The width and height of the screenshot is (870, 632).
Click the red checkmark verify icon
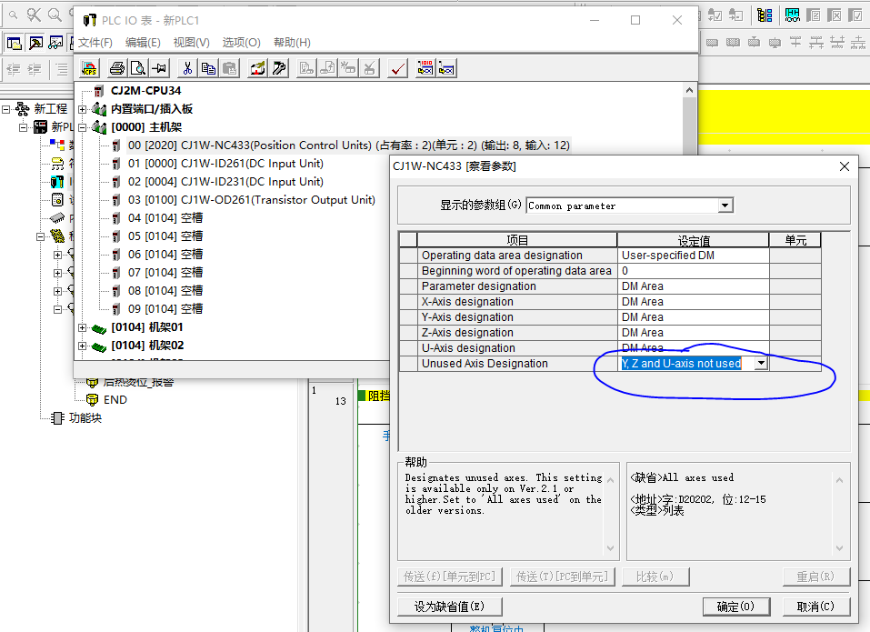click(x=397, y=68)
